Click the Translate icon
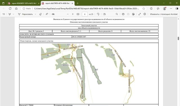Screen dimensions: 180x106 point(53,14)
